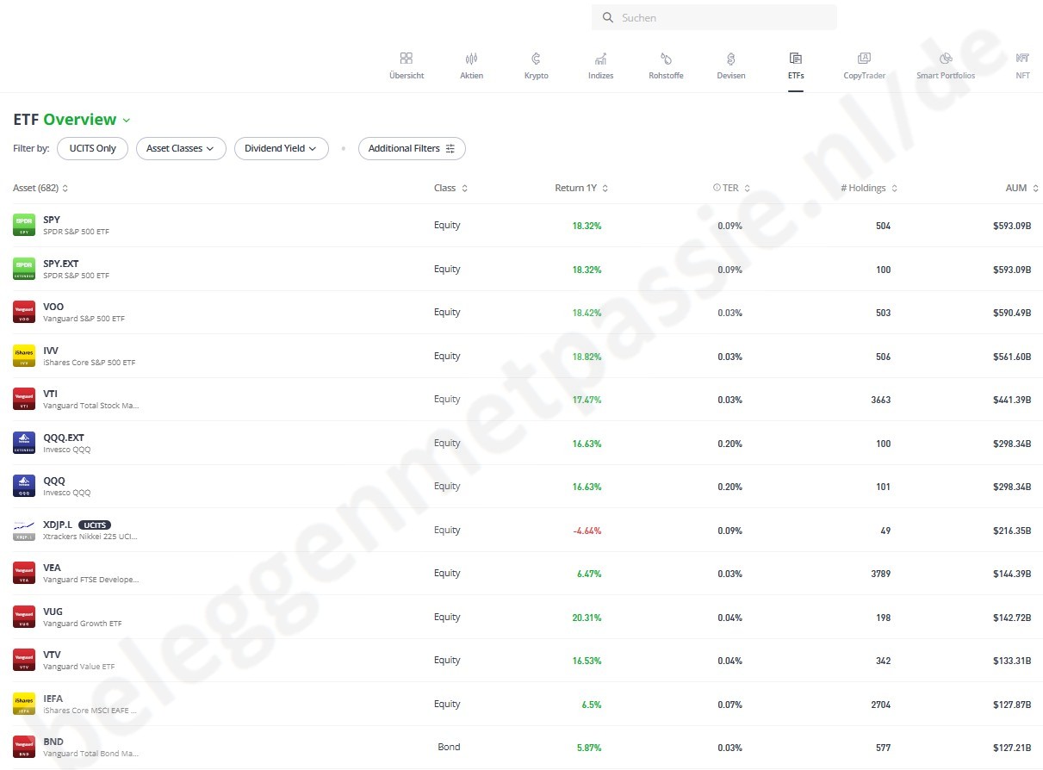Expand the Asset Classes dropdown

click(180, 148)
